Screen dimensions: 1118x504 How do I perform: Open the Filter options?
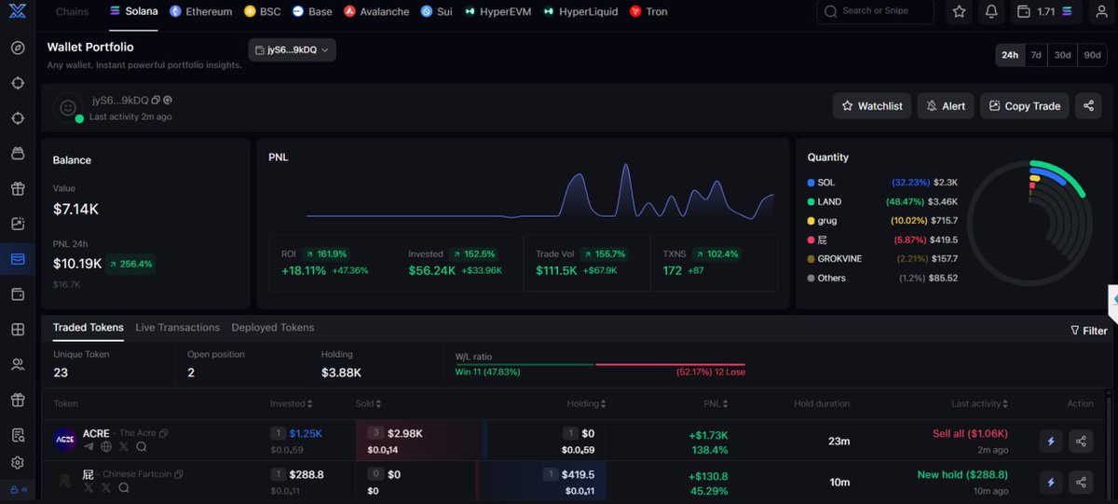point(1089,331)
